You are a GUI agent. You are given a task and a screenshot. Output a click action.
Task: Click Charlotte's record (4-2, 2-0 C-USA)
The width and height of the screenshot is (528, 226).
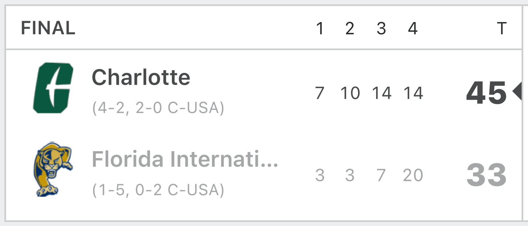tap(158, 108)
